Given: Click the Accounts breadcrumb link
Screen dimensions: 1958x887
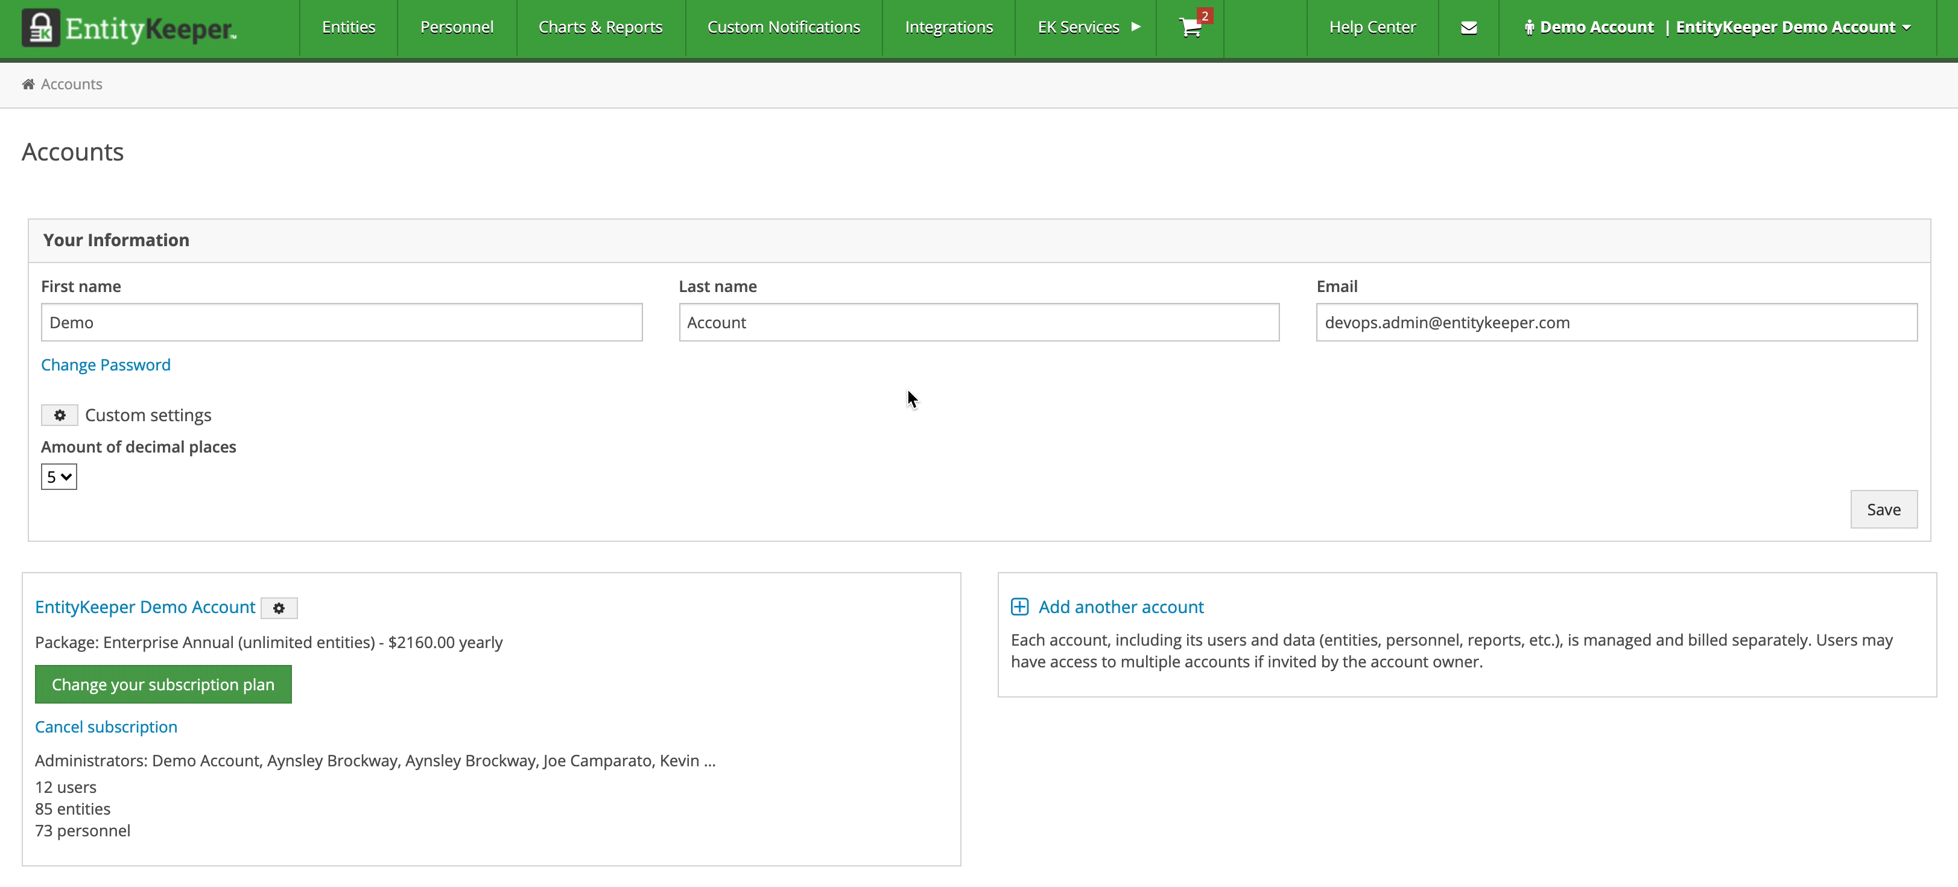Looking at the screenshot, I should [71, 84].
